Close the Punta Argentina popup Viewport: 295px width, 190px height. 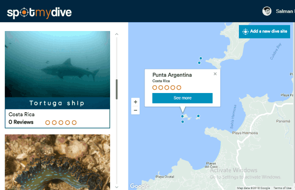tap(215, 74)
